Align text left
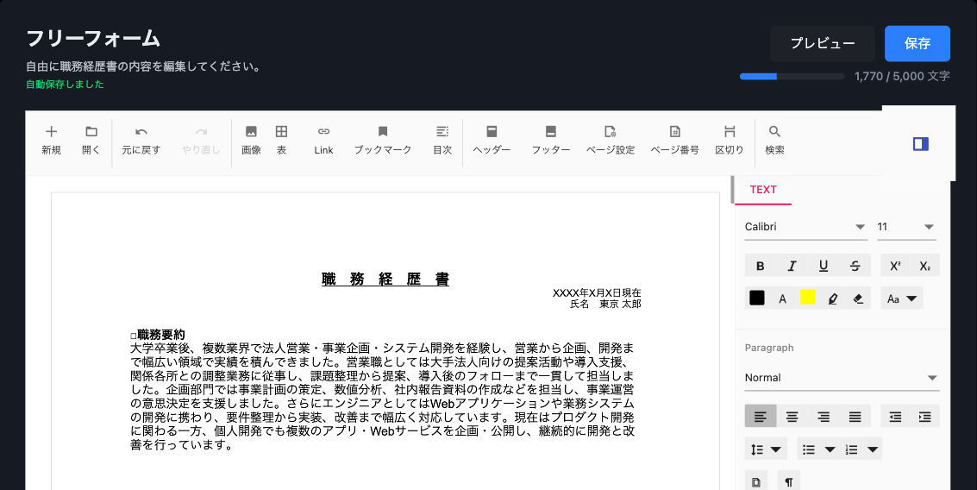 [x=761, y=417]
